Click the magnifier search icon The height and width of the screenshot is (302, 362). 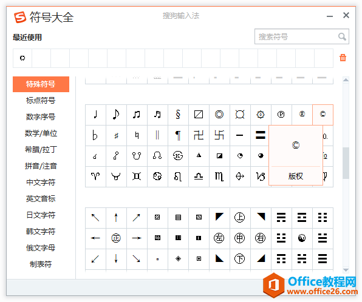pyautogui.click(x=342, y=36)
